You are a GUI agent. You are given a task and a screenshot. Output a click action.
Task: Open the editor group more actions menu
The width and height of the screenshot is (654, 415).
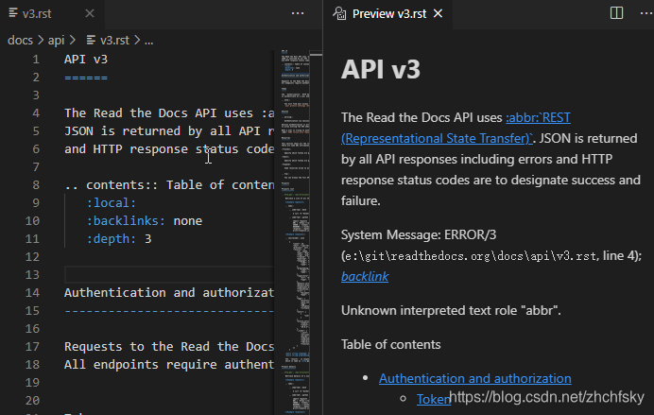[298, 14]
